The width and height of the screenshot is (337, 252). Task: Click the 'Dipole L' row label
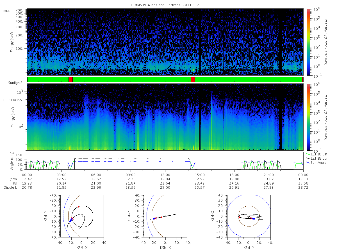(10, 187)
